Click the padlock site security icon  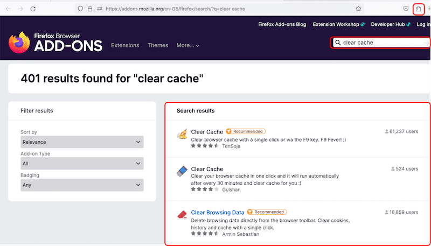click(x=90, y=9)
